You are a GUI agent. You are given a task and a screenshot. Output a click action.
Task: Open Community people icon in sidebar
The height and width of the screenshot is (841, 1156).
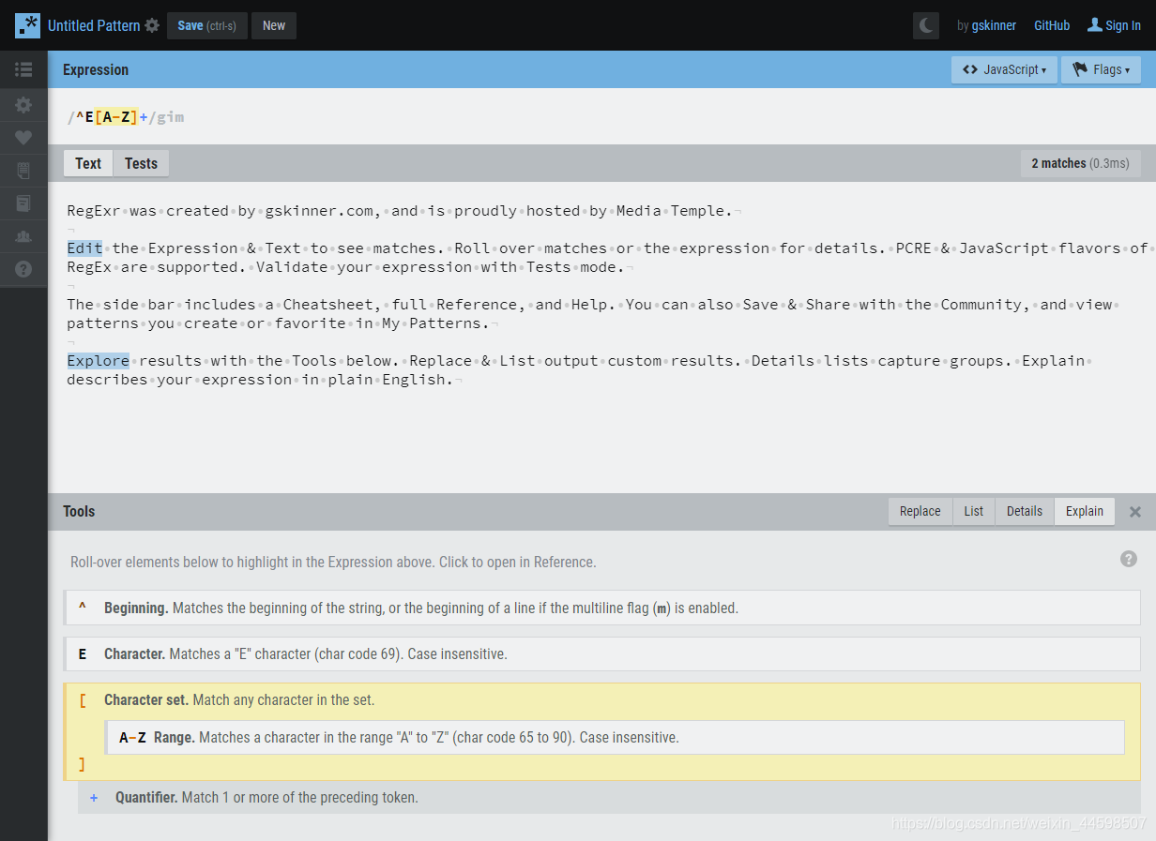click(23, 236)
